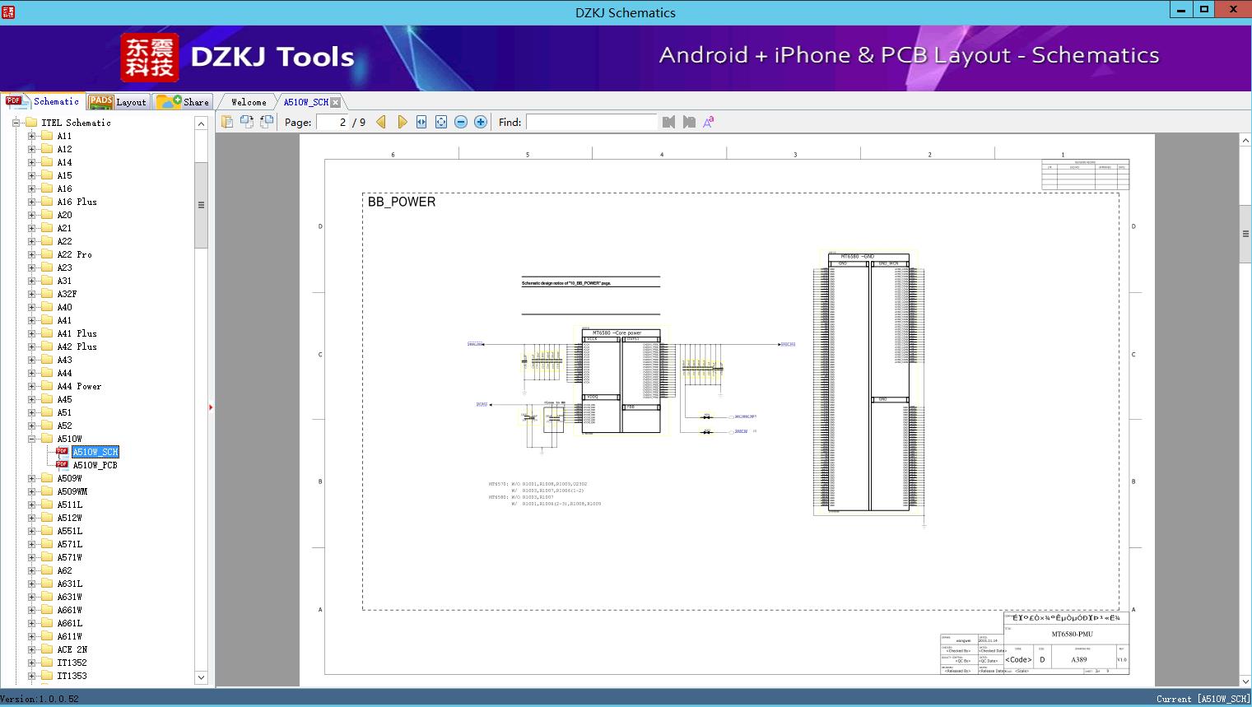
Task: Click the MT6580-PMU title block text
Action: [x=1072, y=635]
